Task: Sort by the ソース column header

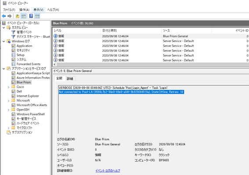Action: 186,31
